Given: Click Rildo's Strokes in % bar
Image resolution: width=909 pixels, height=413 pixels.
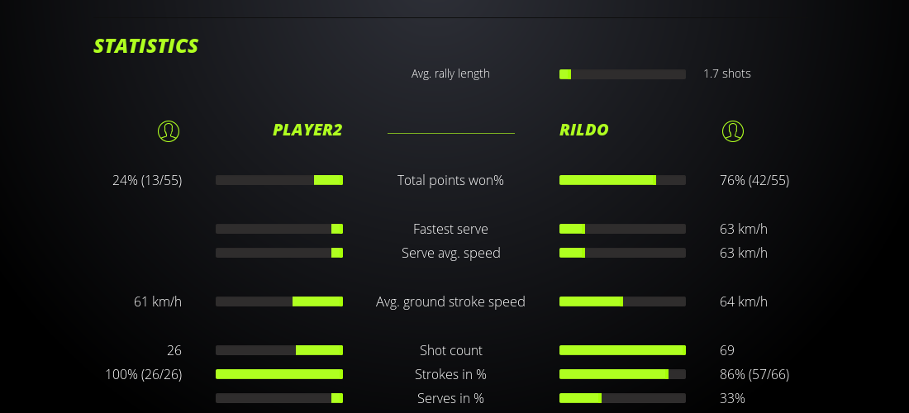Looking at the screenshot, I should pyautogui.click(x=622, y=374).
